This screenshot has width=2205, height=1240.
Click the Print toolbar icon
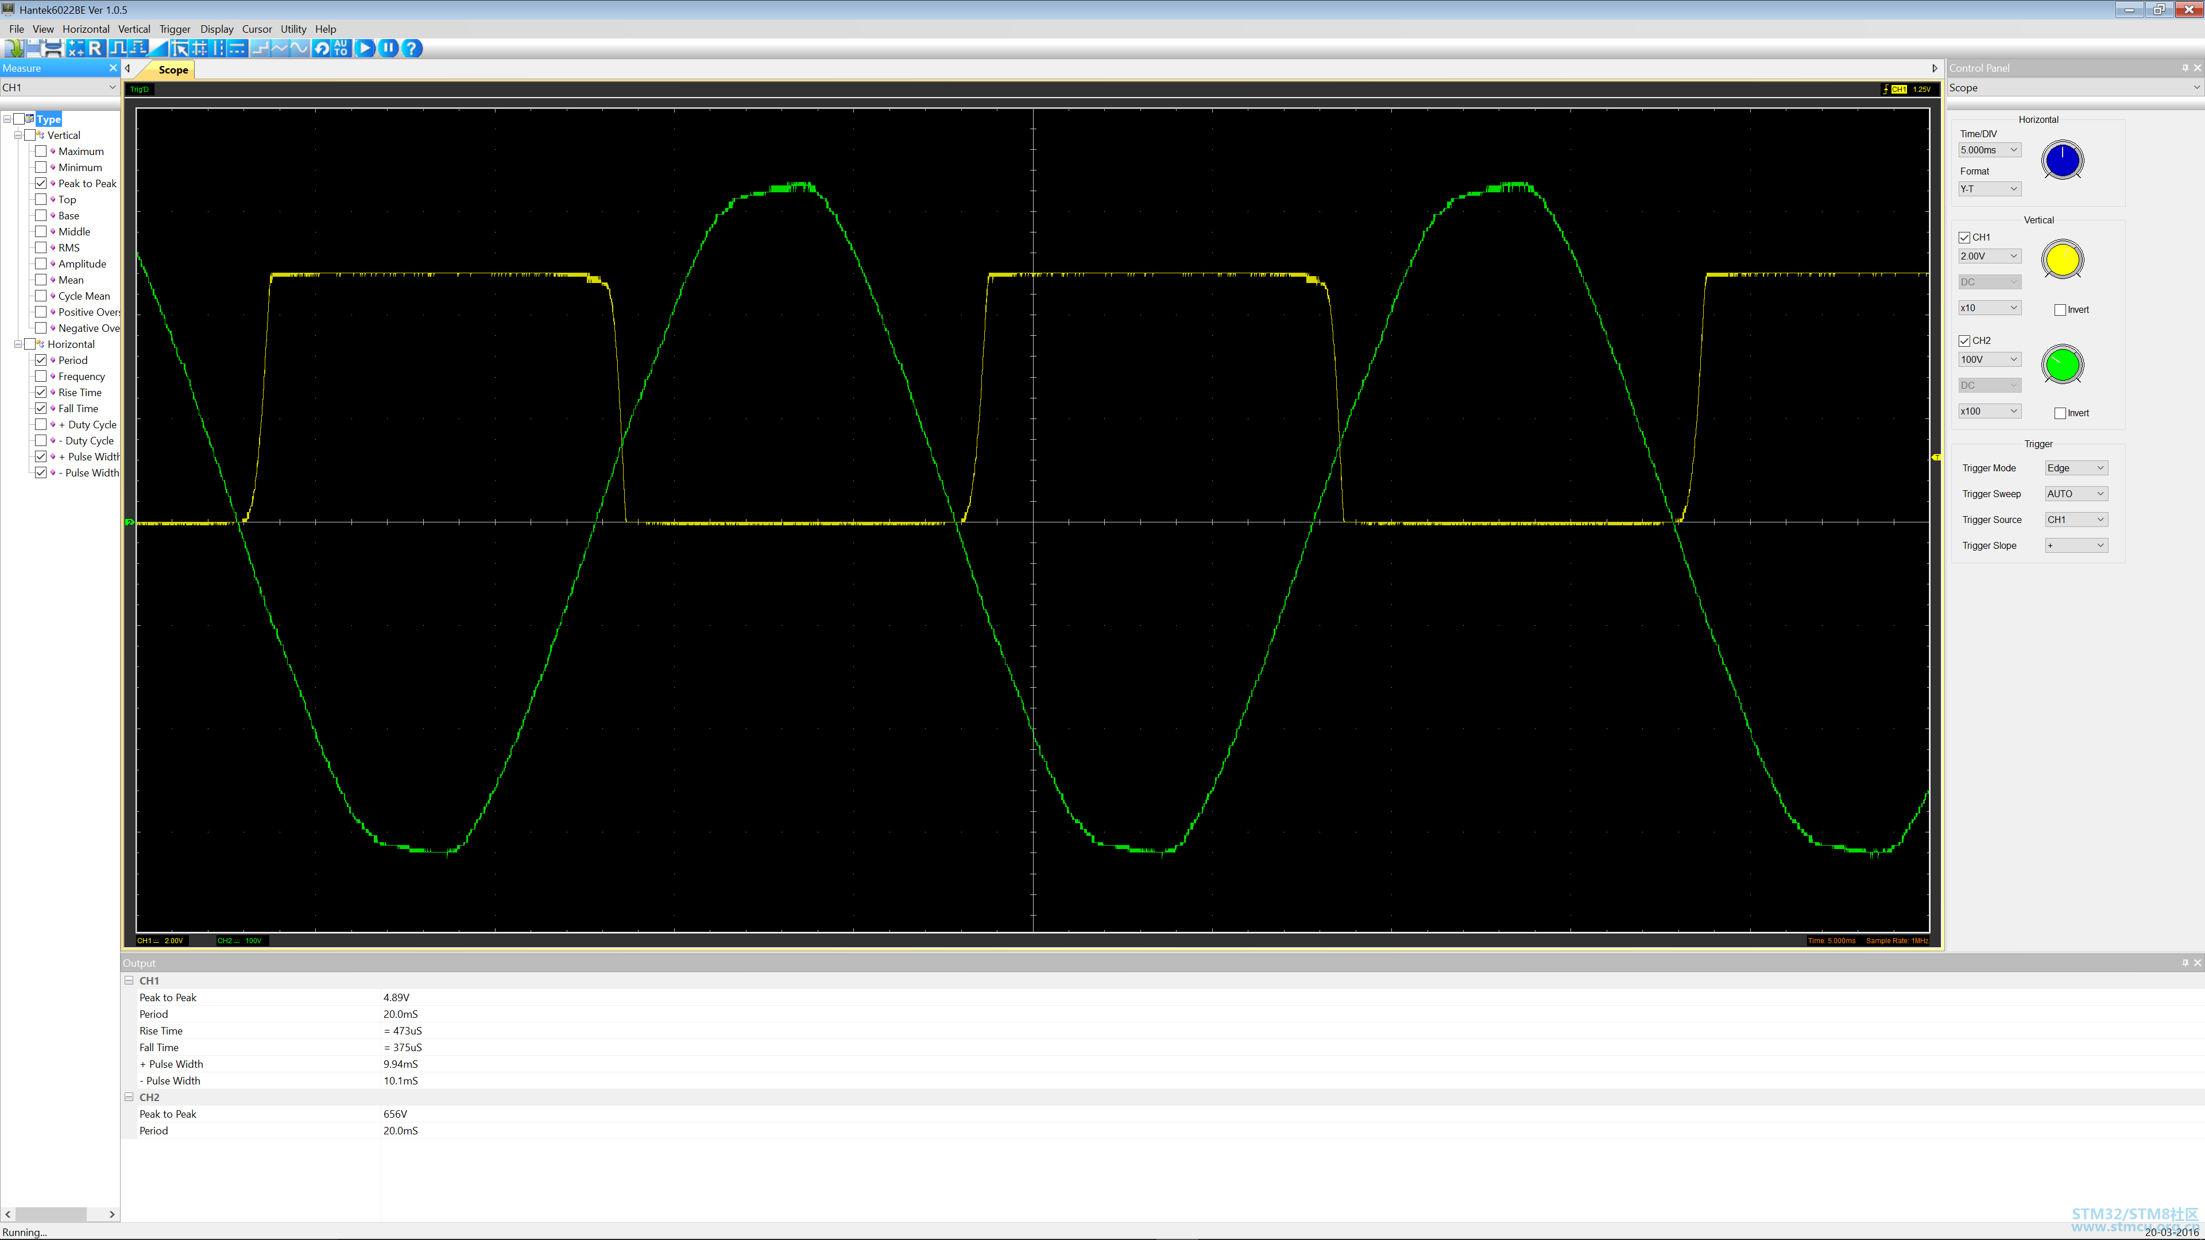tap(54, 48)
